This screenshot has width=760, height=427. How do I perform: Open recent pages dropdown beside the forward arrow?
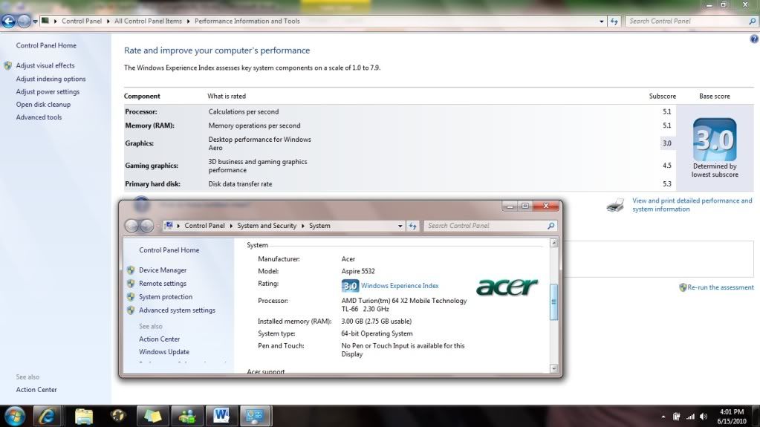click(x=35, y=22)
